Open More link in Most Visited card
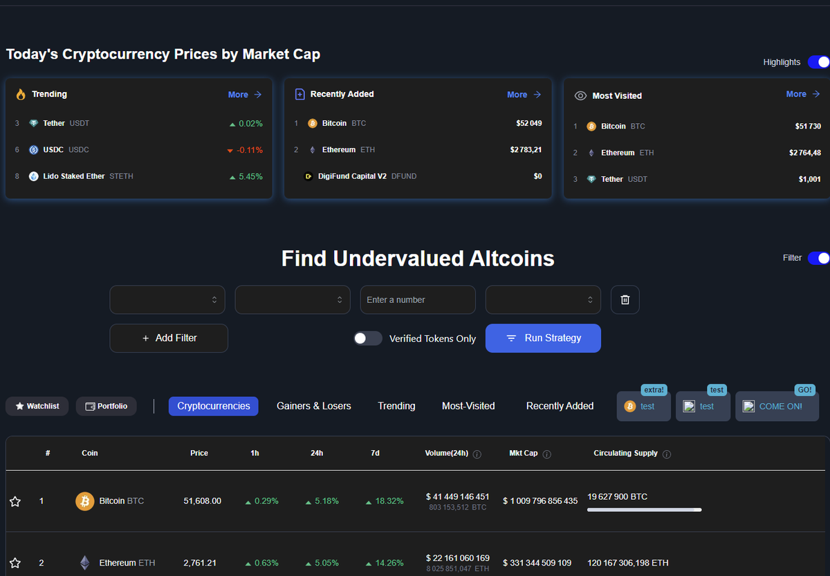Screen dimensions: 830x576 tap(803, 94)
